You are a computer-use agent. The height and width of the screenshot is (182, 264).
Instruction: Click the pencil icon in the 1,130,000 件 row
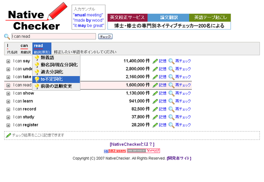pyautogui.click(x=155, y=93)
